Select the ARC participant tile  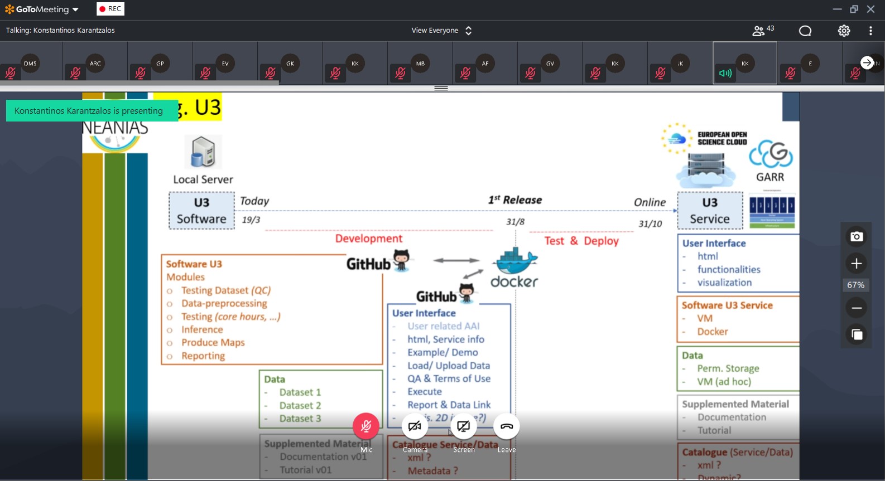click(95, 63)
